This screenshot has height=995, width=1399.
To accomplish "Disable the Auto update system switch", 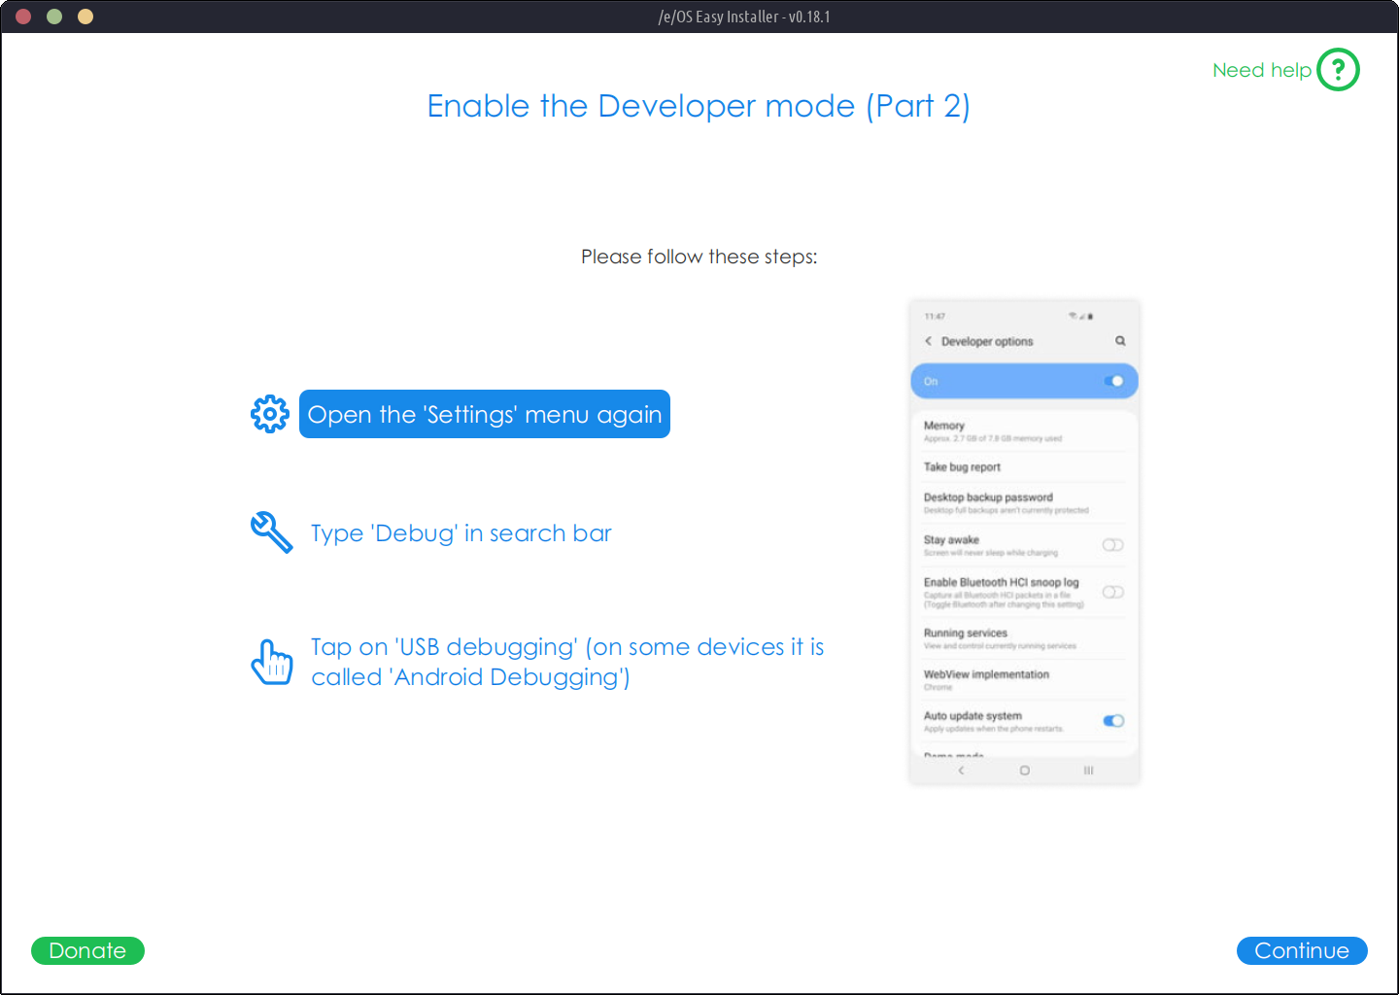I will click(x=1113, y=721).
